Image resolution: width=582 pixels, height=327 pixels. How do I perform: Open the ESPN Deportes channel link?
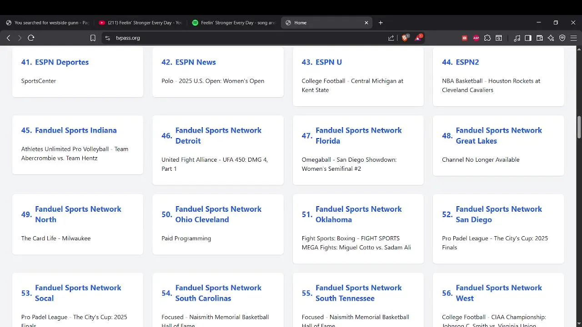61,62
